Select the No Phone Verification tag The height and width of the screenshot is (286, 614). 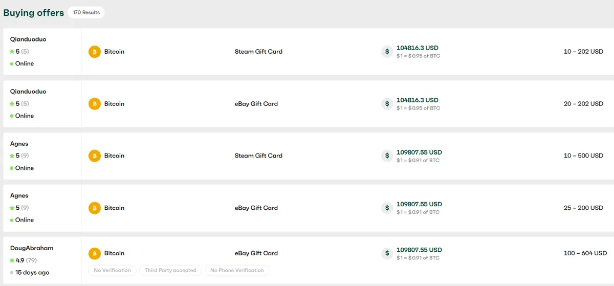(x=237, y=270)
